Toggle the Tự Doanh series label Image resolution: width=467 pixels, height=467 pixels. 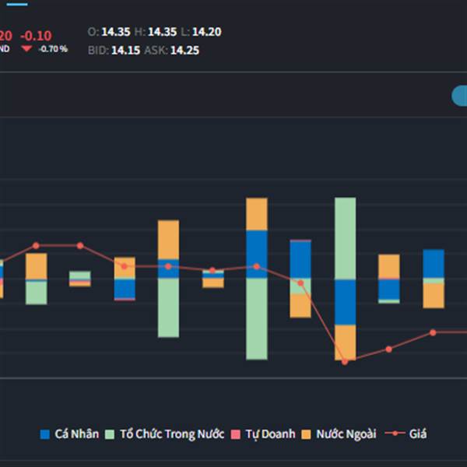tap(269, 434)
